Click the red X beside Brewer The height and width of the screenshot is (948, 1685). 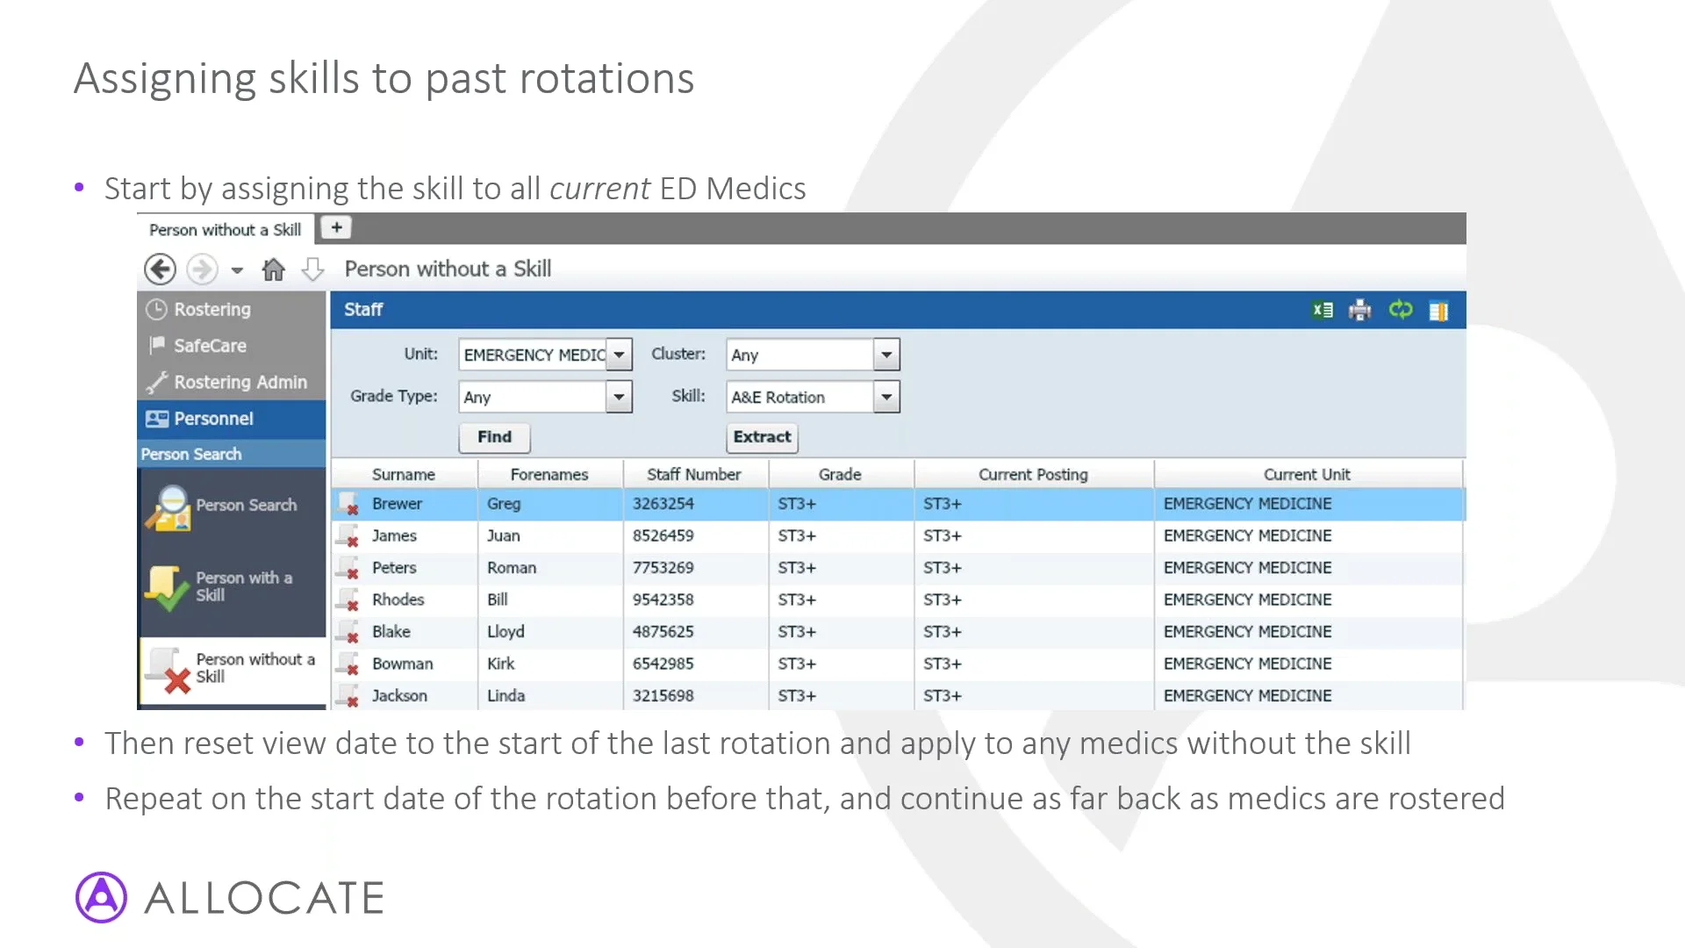point(348,507)
